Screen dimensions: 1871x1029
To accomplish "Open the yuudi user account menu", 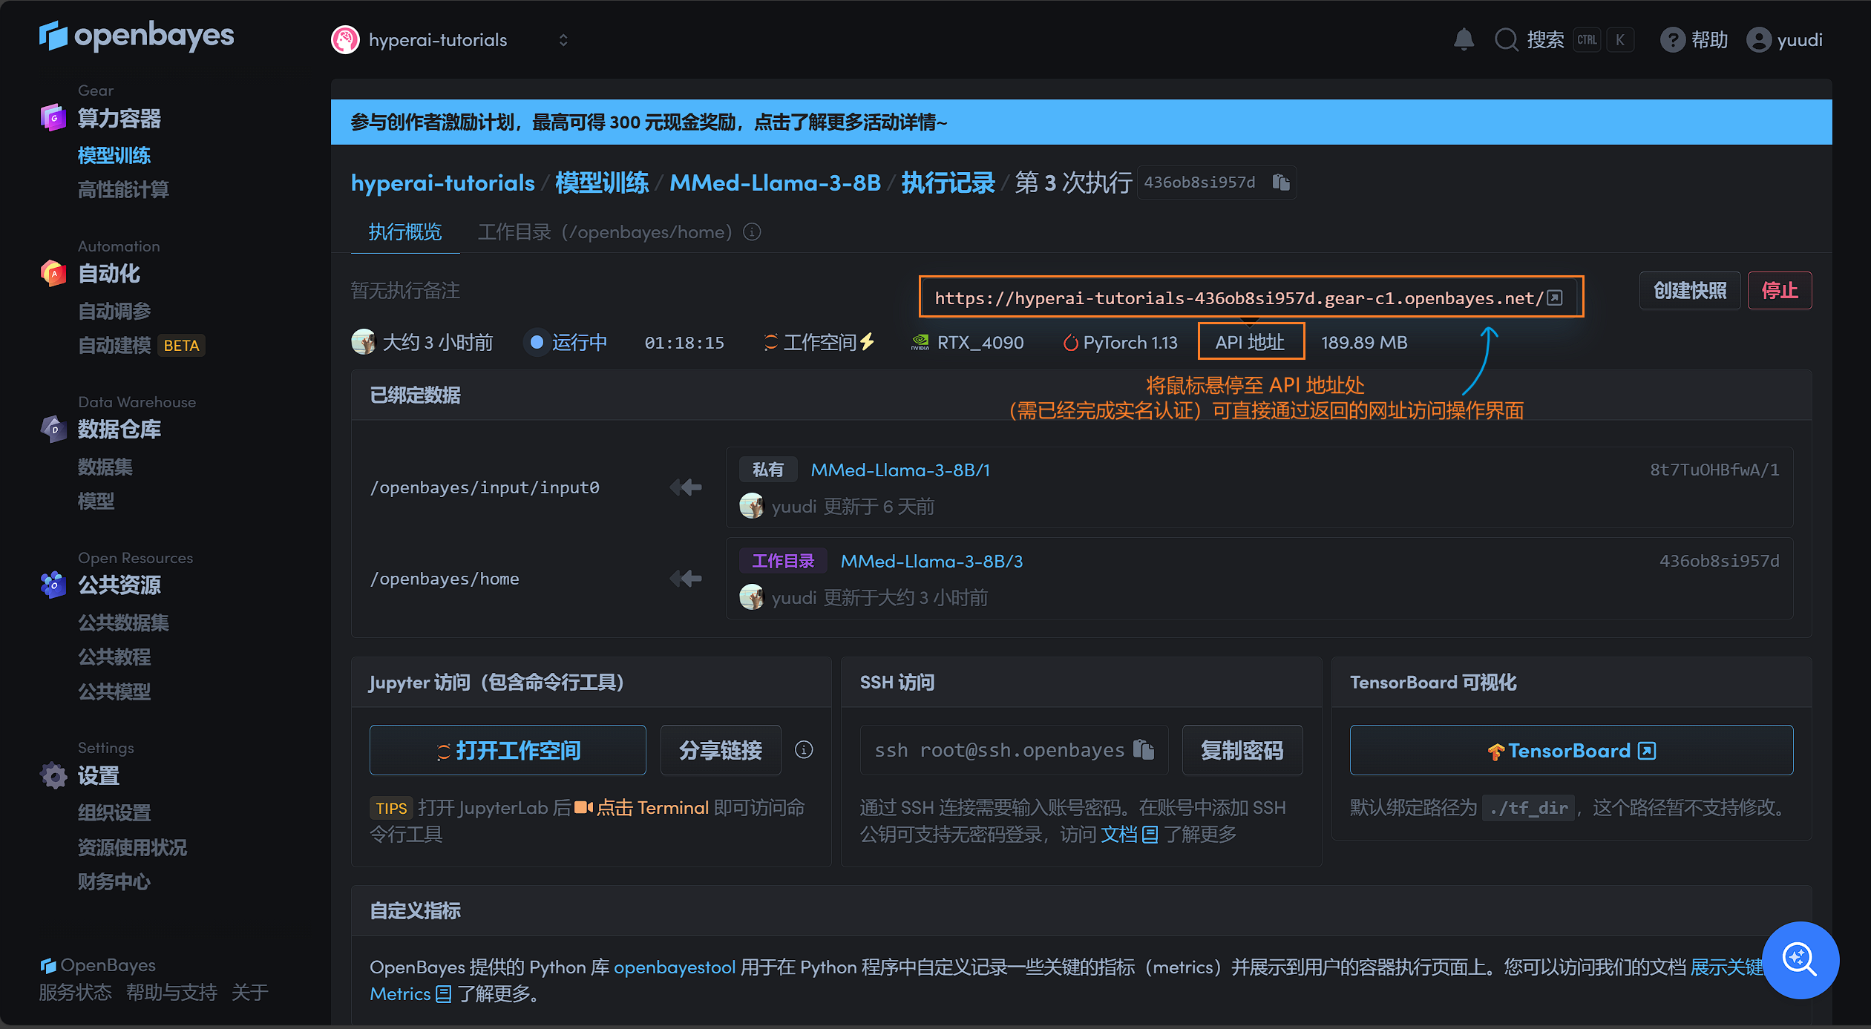I will (1785, 40).
